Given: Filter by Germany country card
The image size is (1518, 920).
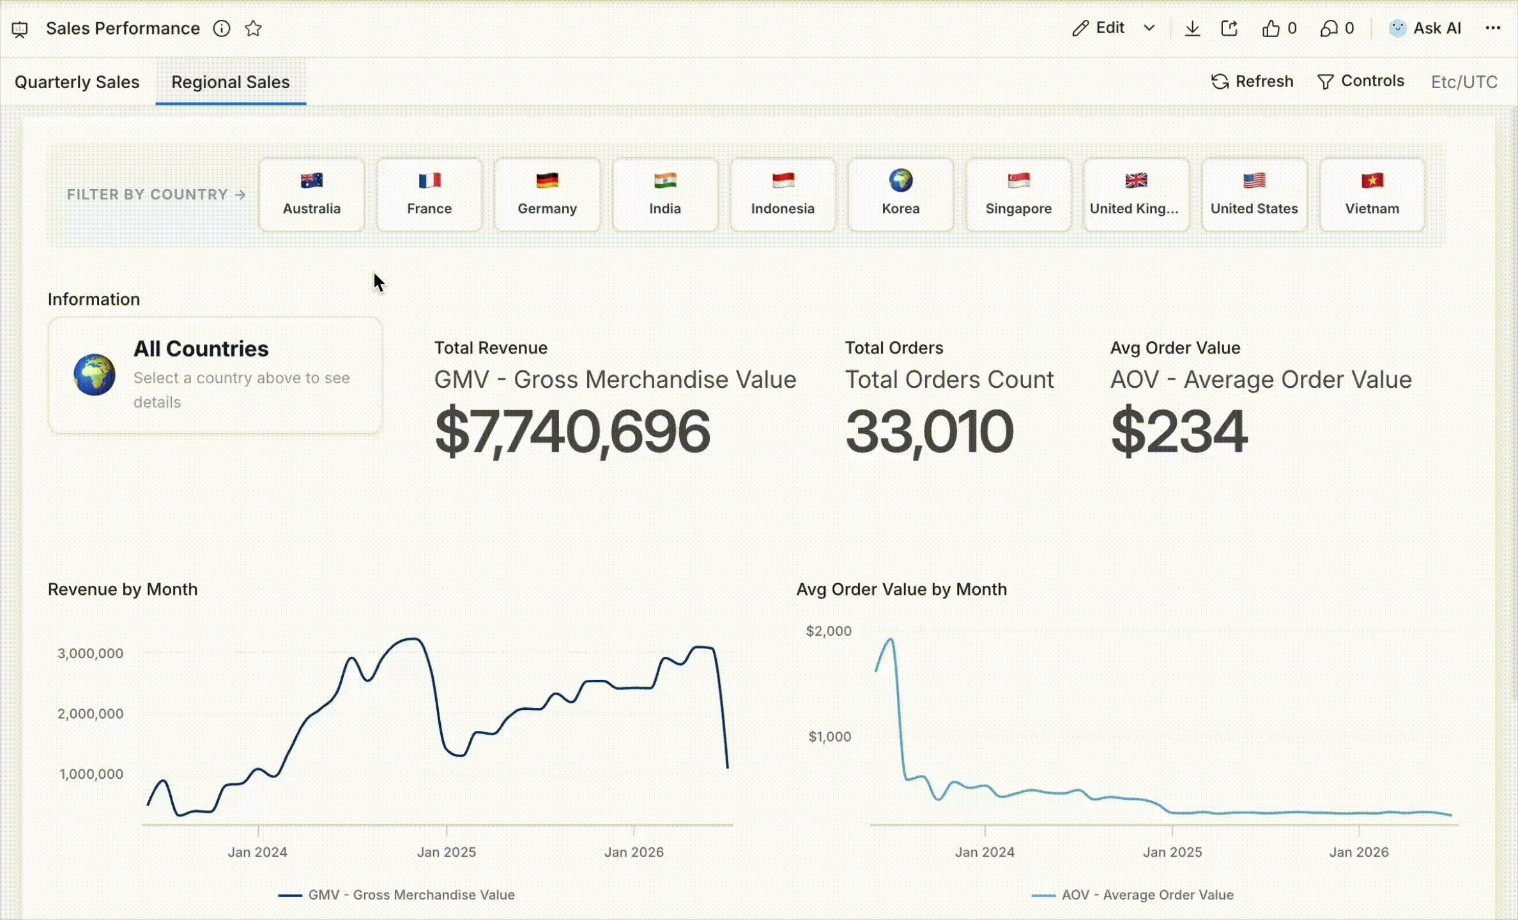Looking at the screenshot, I should pyautogui.click(x=548, y=195).
